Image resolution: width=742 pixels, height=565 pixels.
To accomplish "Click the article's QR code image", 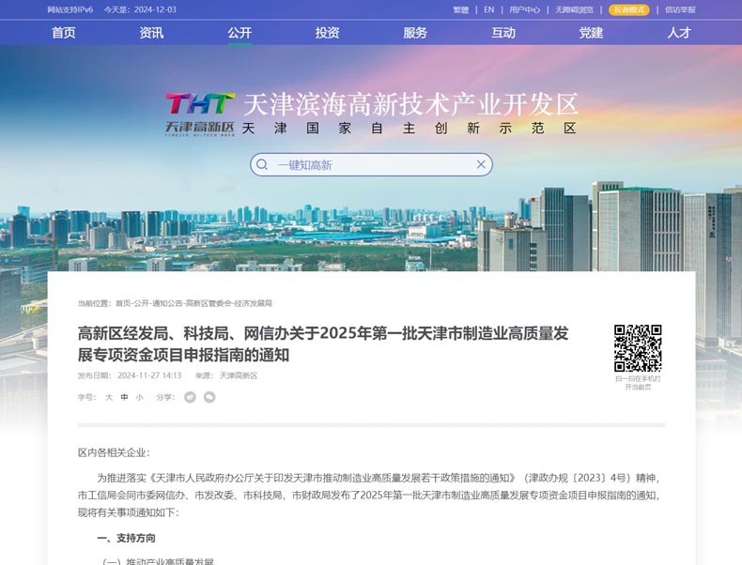I will (638, 348).
